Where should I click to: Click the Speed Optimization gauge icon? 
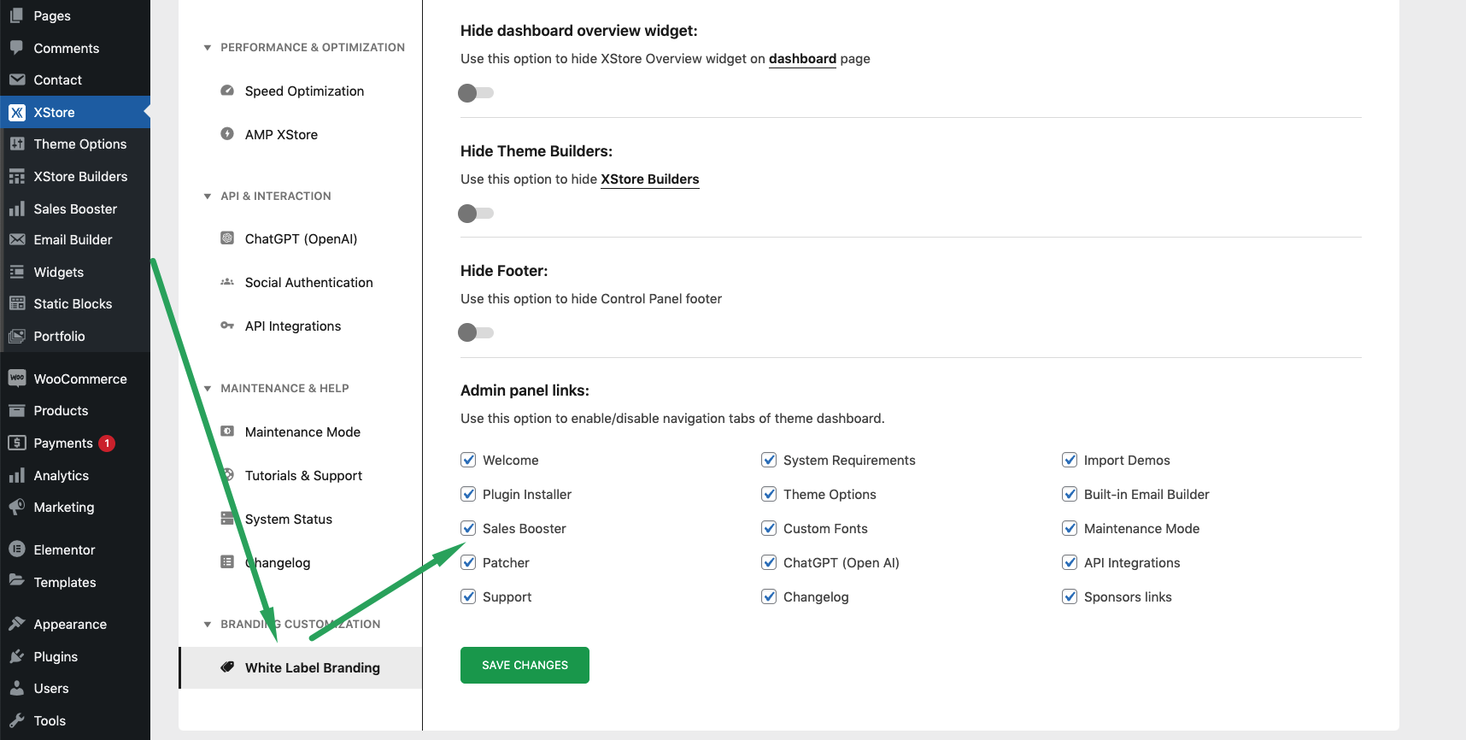click(227, 91)
